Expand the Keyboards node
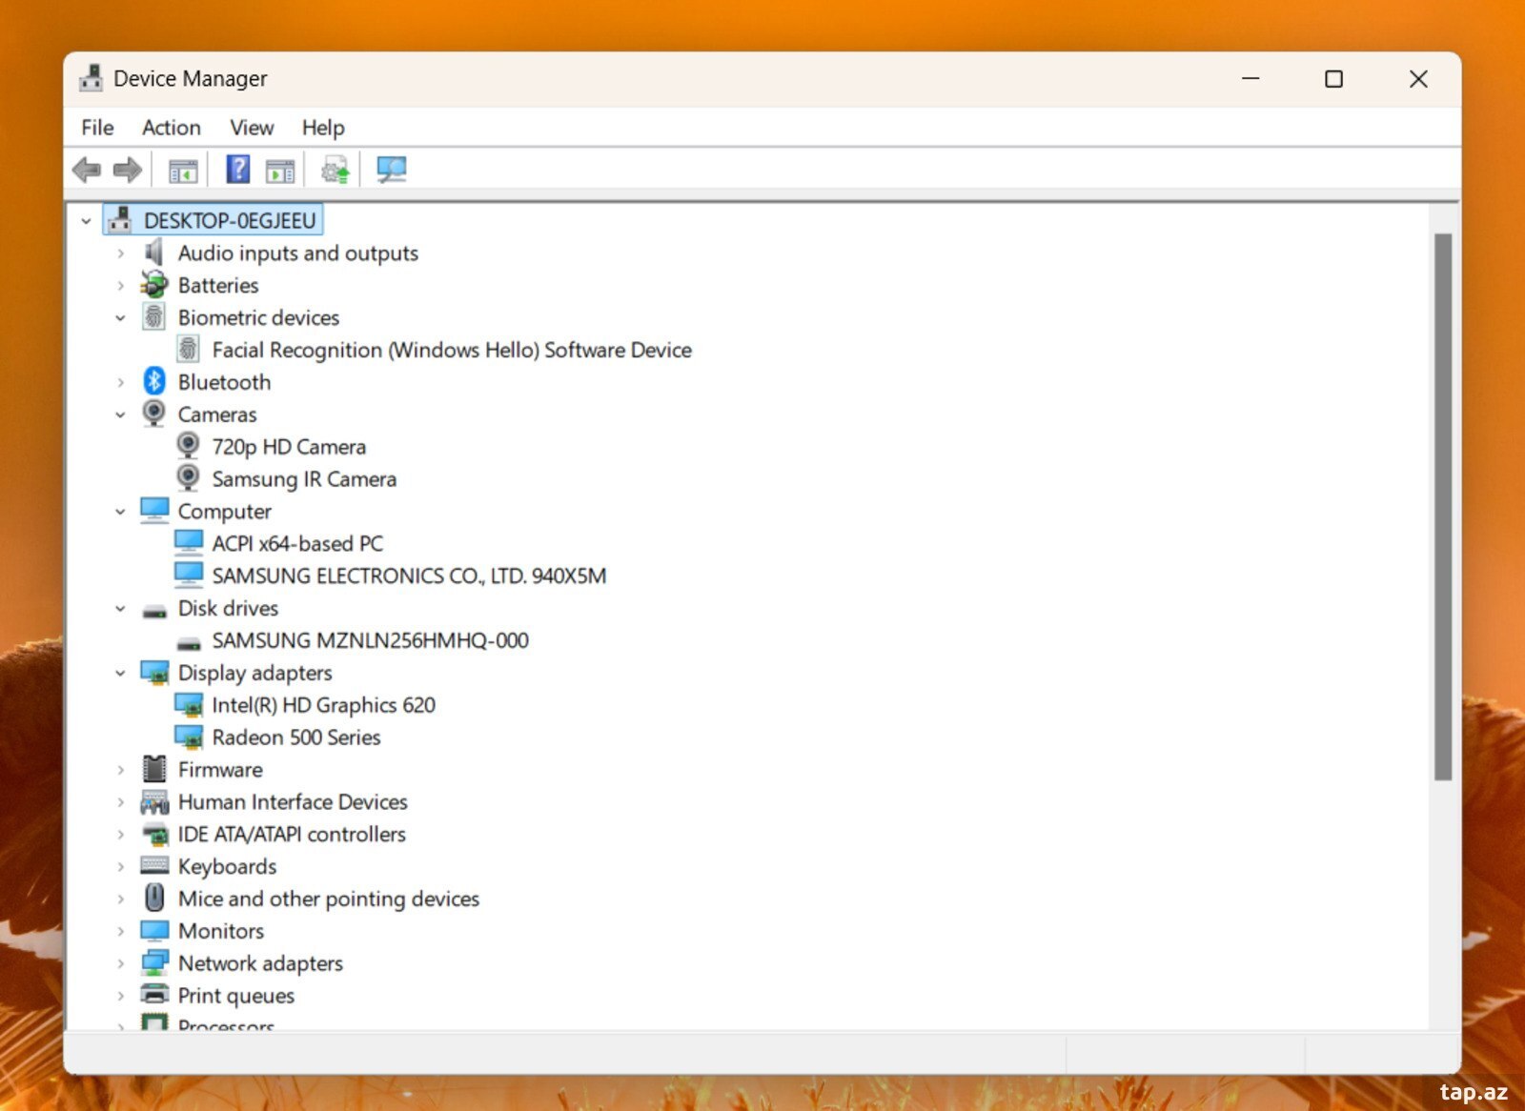The height and width of the screenshot is (1111, 1525). [x=121, y=867]
